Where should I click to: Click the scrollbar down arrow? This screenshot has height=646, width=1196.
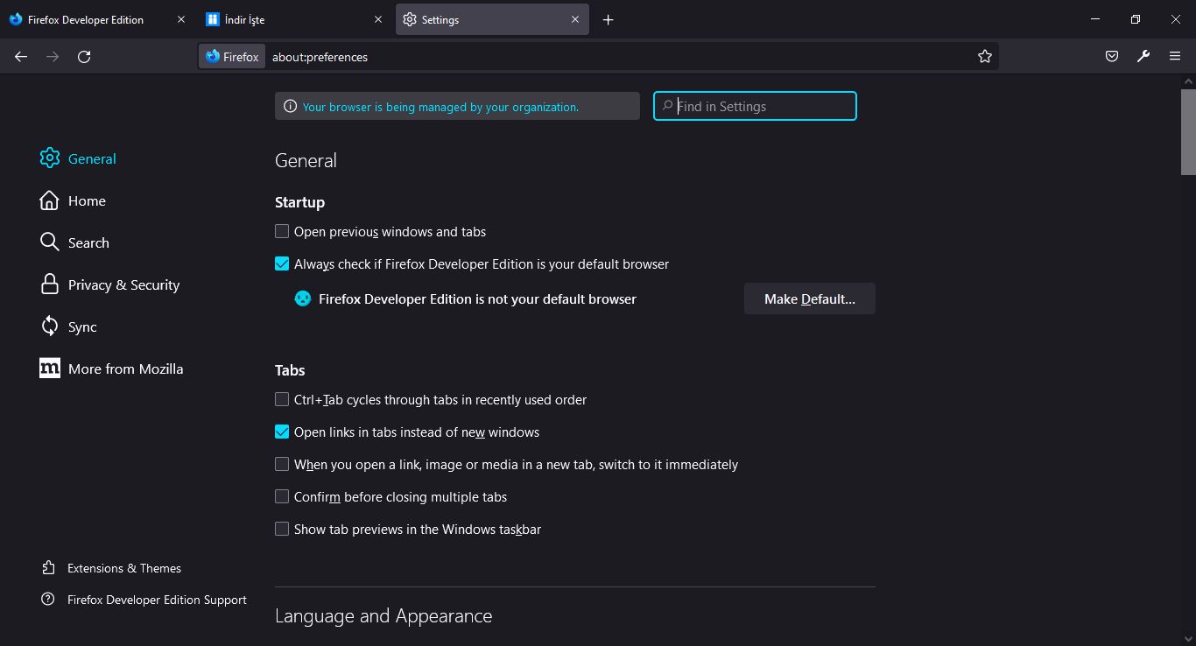pyautogui.click(x=1188, y=639)
